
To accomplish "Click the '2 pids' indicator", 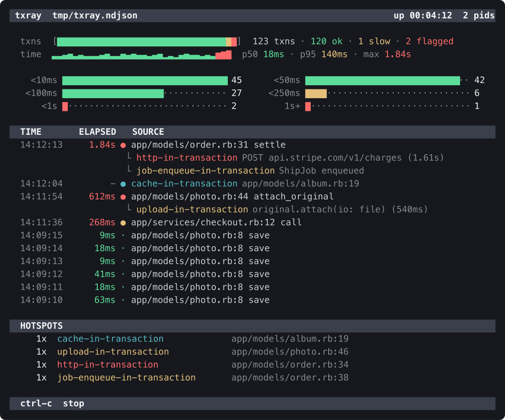I will tap(478, 16).
